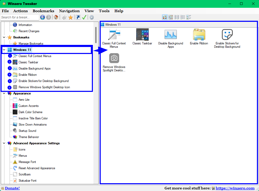The height and width of the screenshot is (191, 259).
Task: Open Classic Full Context Menus large icon
Action: tap(114, 34)
